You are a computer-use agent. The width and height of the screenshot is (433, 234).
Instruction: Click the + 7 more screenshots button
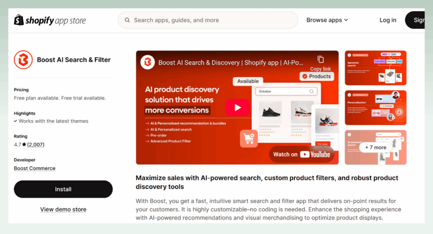(375, 147)
